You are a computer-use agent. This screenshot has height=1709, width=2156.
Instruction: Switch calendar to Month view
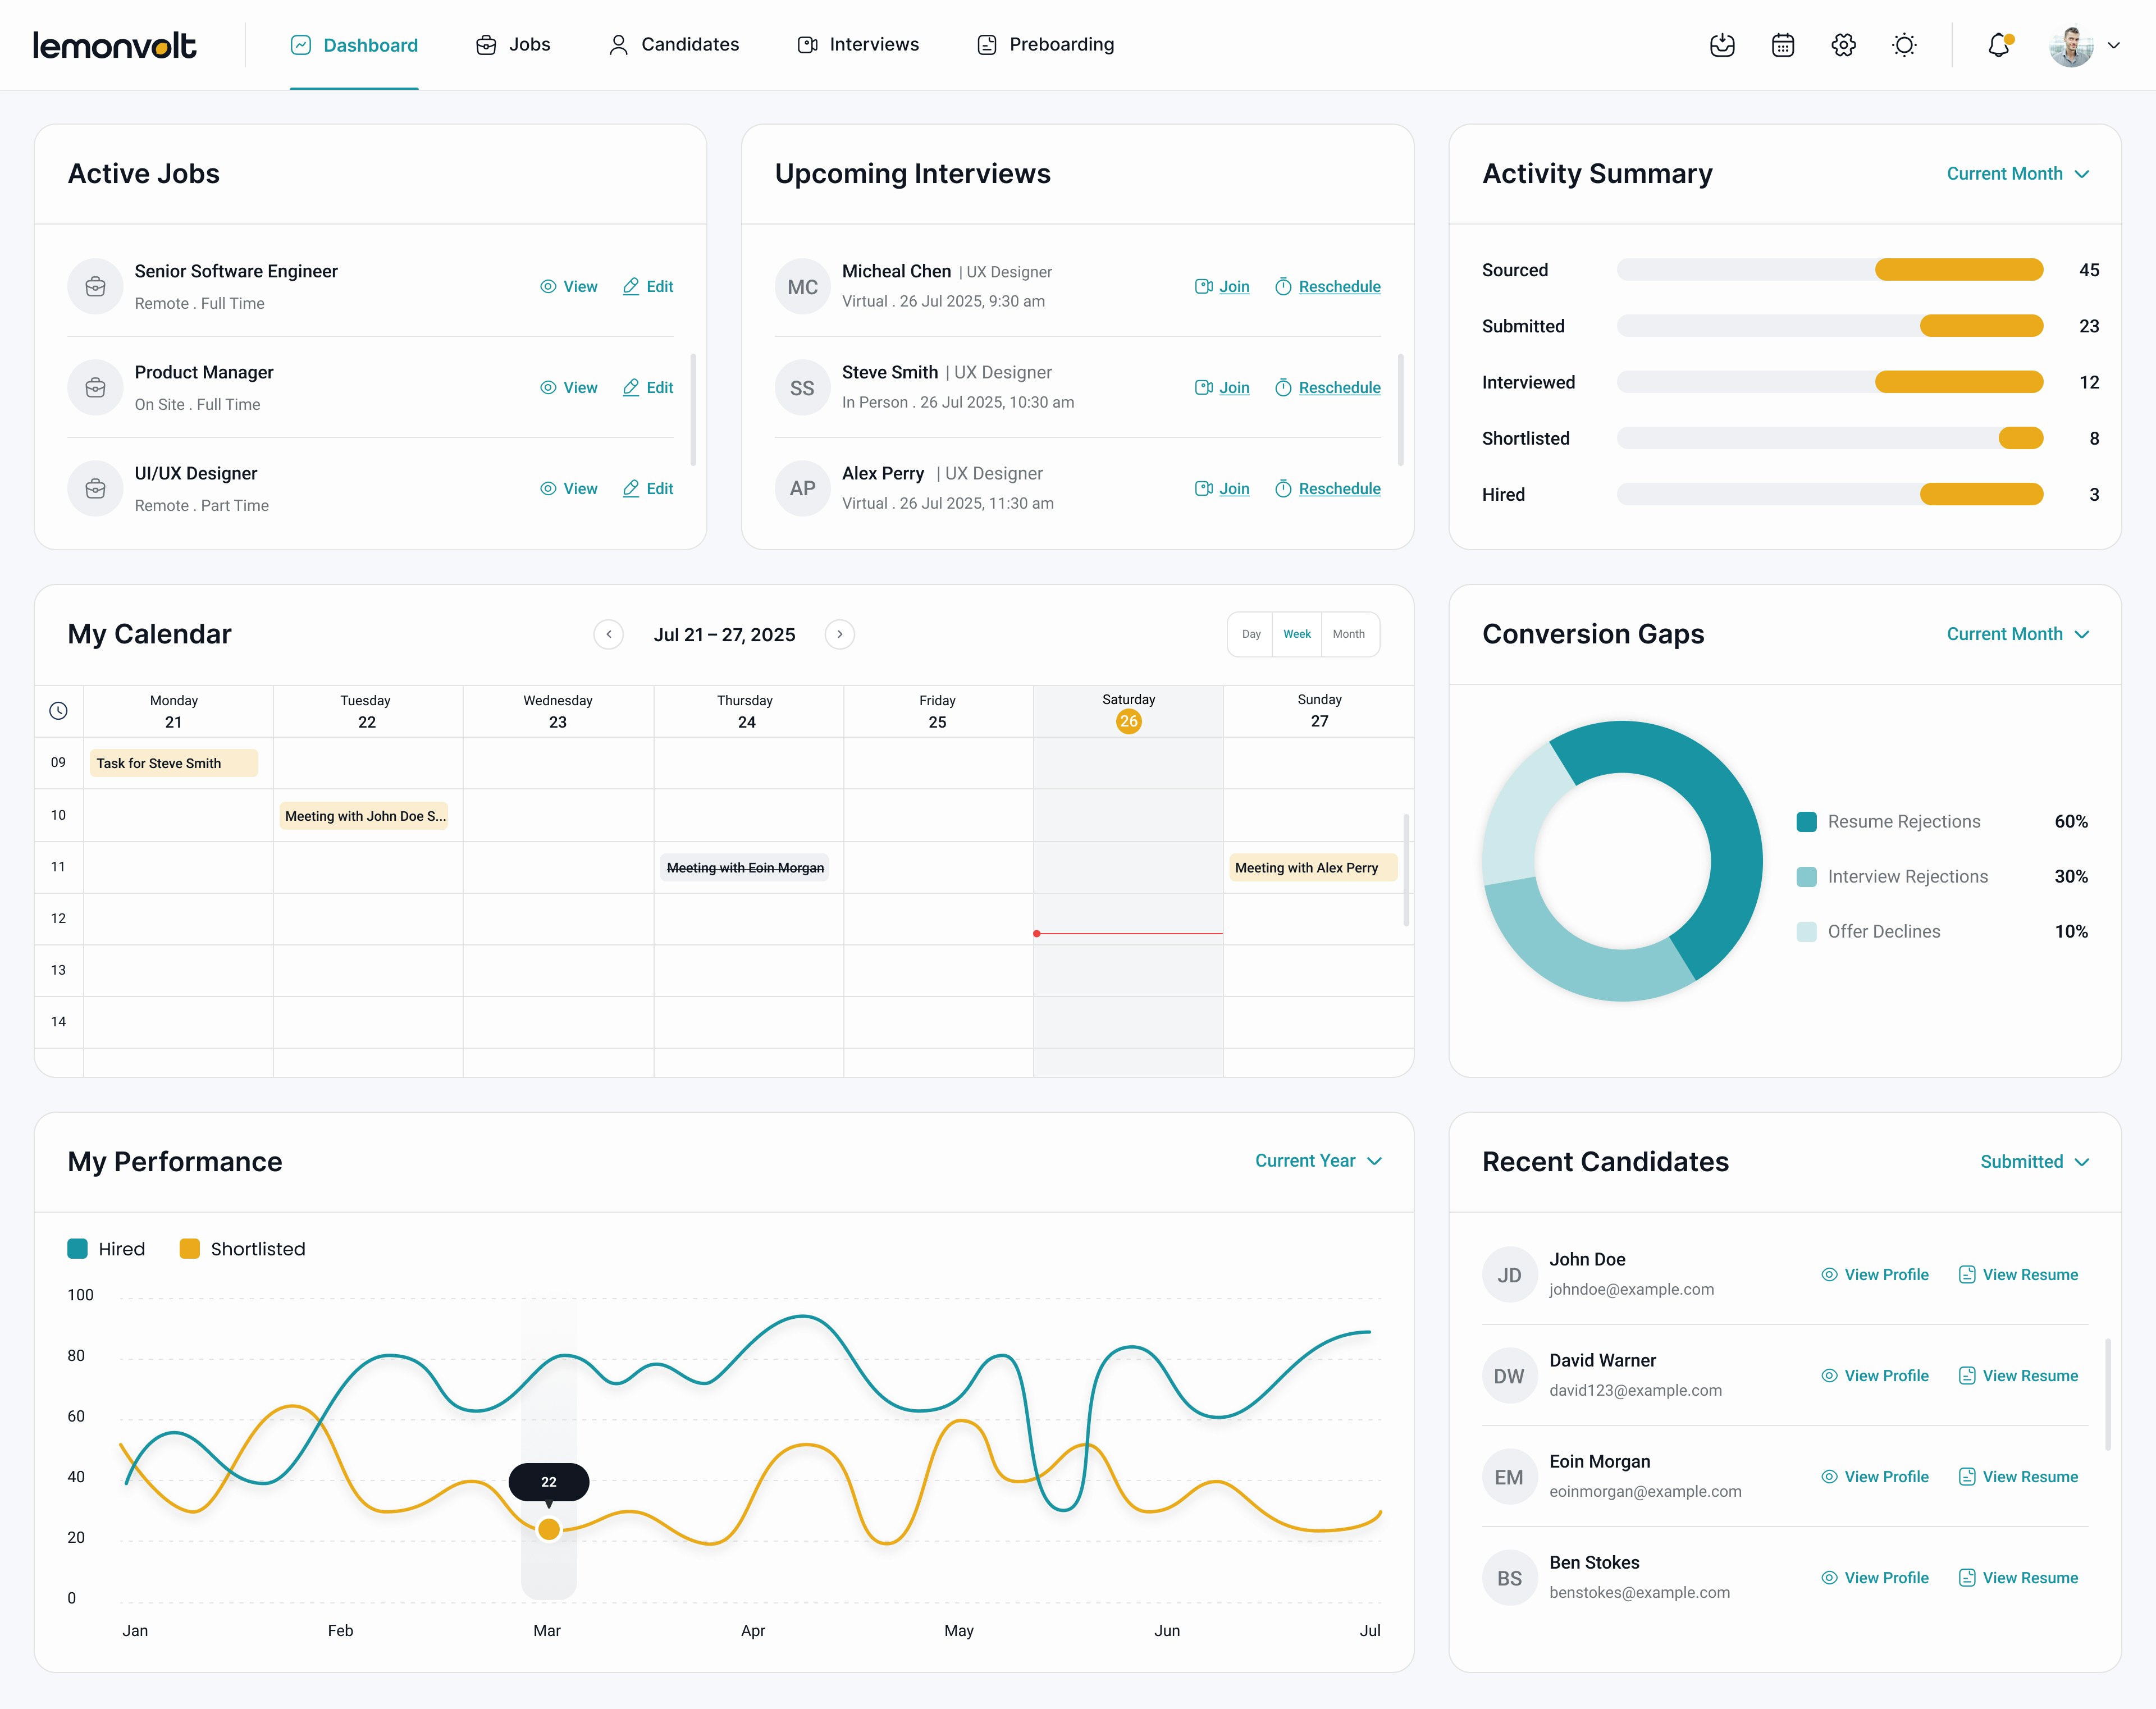point(1349,633)
